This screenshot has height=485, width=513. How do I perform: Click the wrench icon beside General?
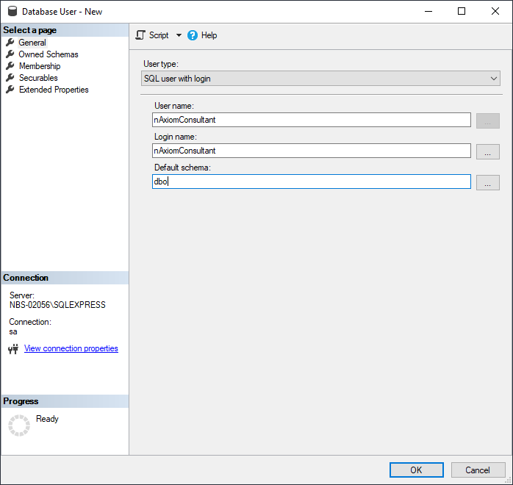point(10,43)
